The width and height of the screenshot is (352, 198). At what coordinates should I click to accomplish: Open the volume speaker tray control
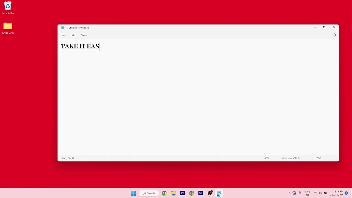point(320,193)
